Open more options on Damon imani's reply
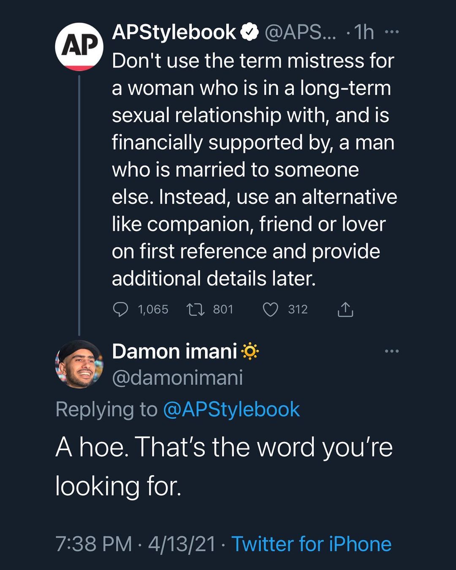 tap(392, 351)
